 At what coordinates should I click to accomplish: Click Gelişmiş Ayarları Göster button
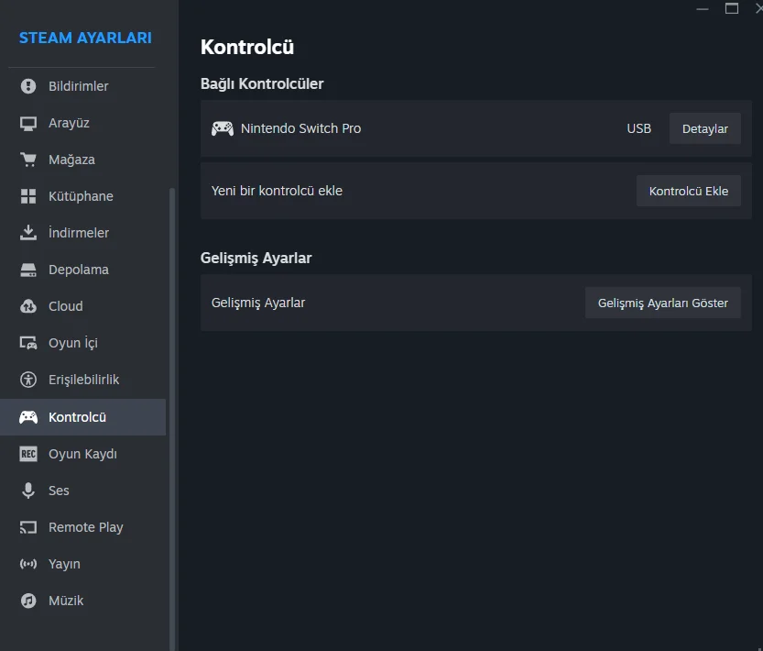(663, 303)
